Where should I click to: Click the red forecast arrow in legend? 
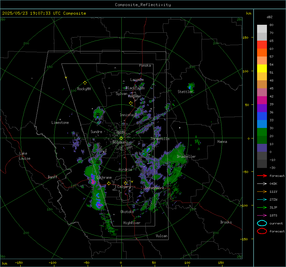(262, 176)
